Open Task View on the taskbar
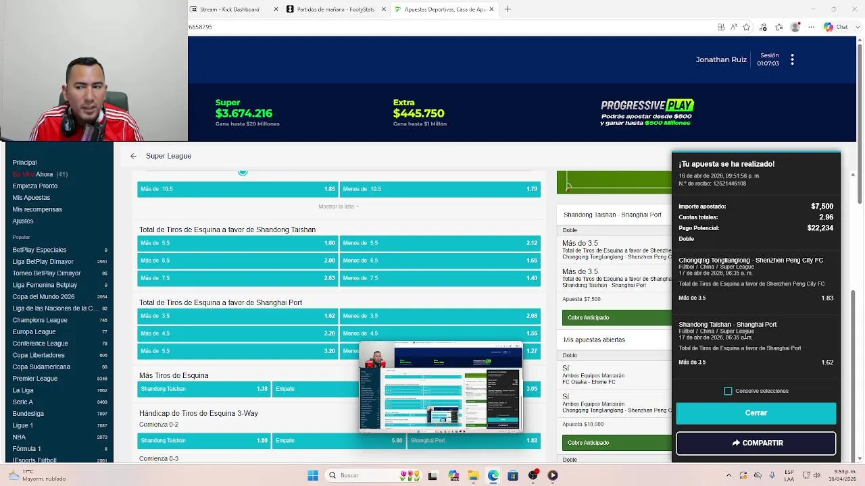Viewport: 865px width, 486px height. click(x=432, y=475)
